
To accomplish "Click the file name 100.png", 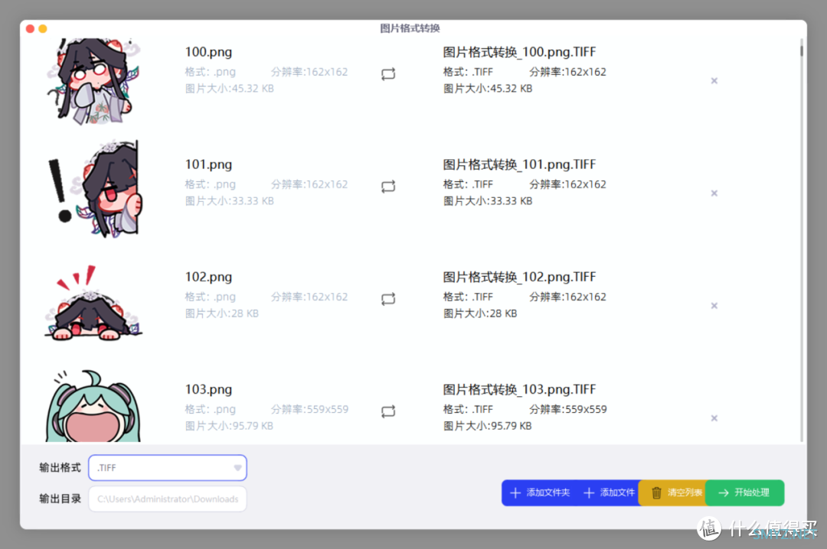I will coord(208,52).
